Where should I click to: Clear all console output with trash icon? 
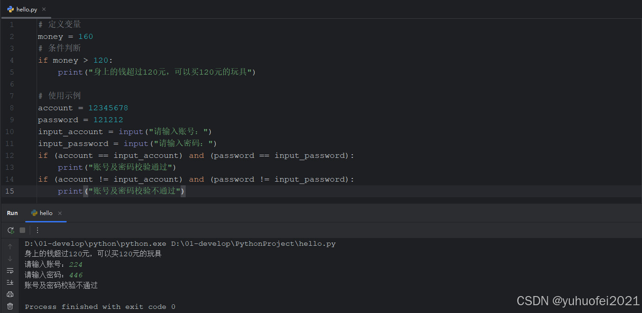10,306
